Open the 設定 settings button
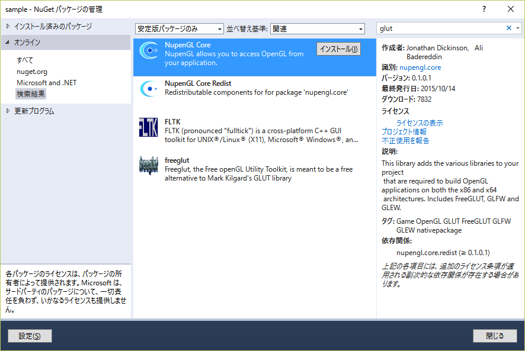 (30, 336)
